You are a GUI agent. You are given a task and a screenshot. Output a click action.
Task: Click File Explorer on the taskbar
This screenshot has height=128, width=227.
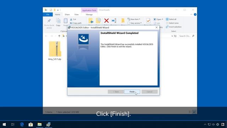tap(39, 124)
